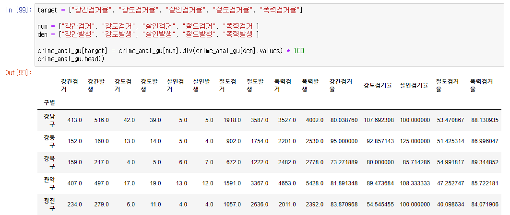This screenshot has height=215, width=510.
Task: Click the crime_anal_gu[target] assignment line
Action: tap(171, 51)
